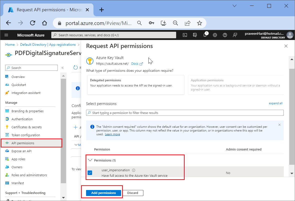Collapse the Permissions (1) group
Viewport: 295px width, 201px height.
(90, 160)
